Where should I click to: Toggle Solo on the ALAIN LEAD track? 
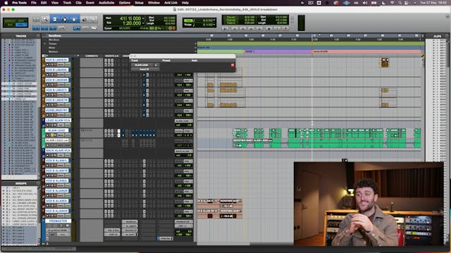point(51,135)
